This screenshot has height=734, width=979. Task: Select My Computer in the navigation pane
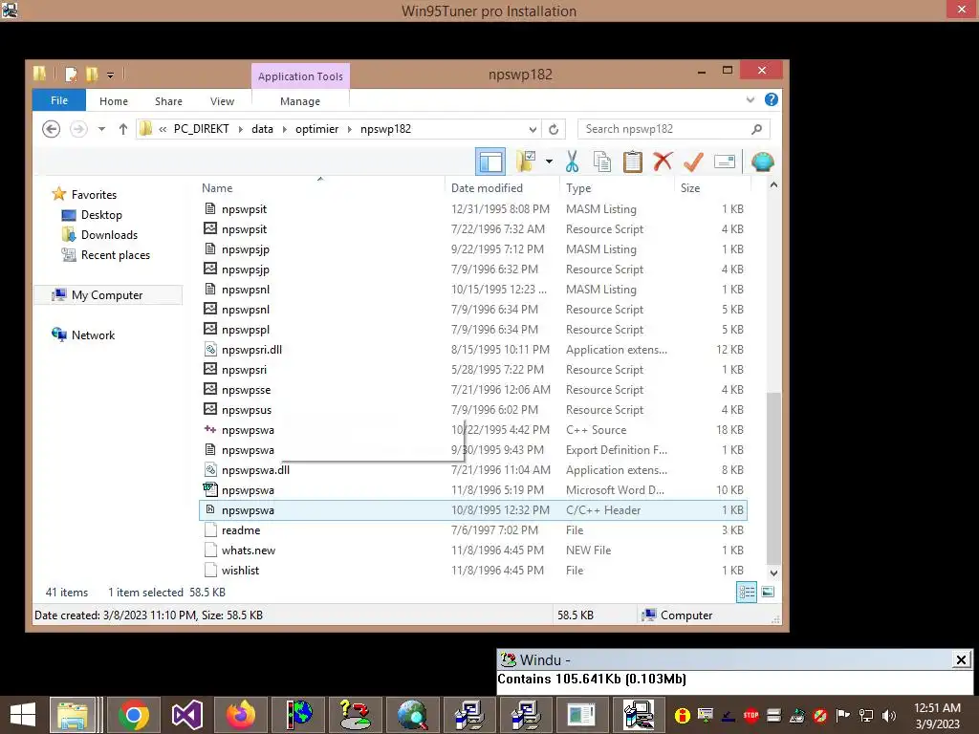pos(107,295)
